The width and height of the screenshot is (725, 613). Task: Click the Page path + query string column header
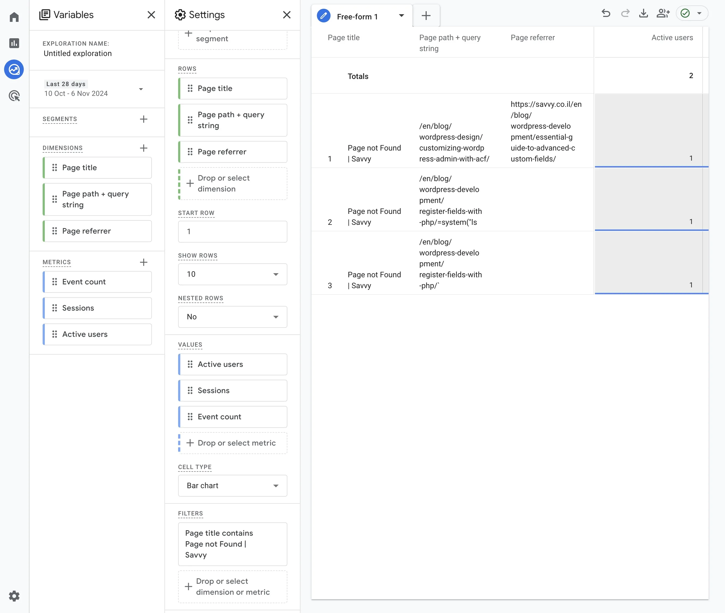click(x=450, y=43)
